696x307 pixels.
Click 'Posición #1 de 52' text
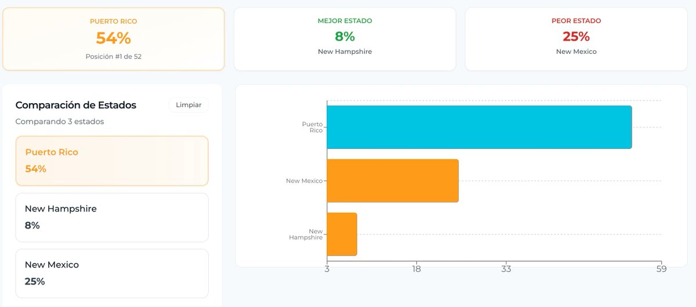[x=113, y=56]
